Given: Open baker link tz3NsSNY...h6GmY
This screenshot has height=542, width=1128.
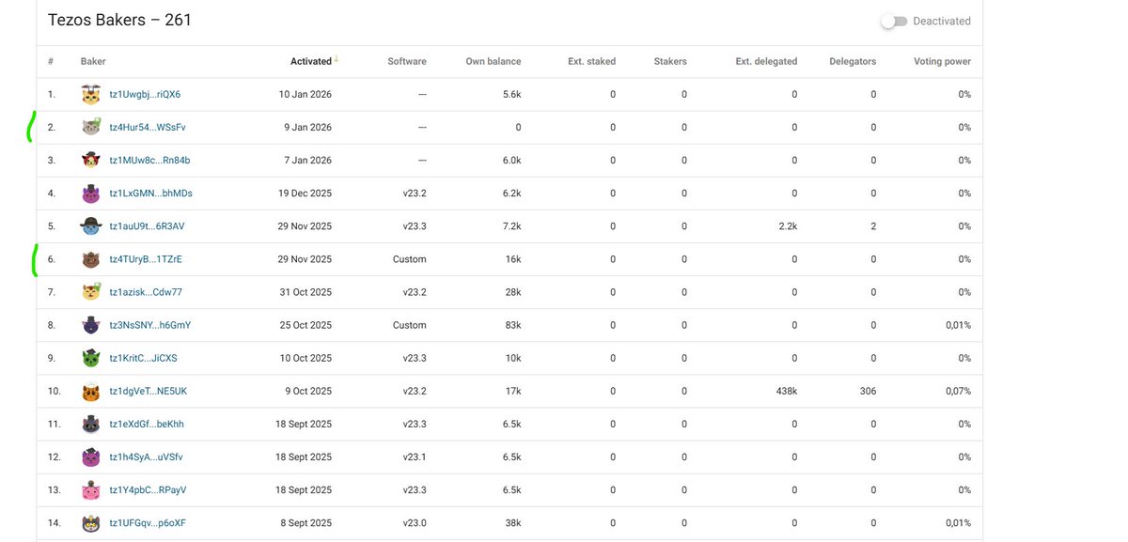Looking at the screenshot, I should [x=149, y=325].
